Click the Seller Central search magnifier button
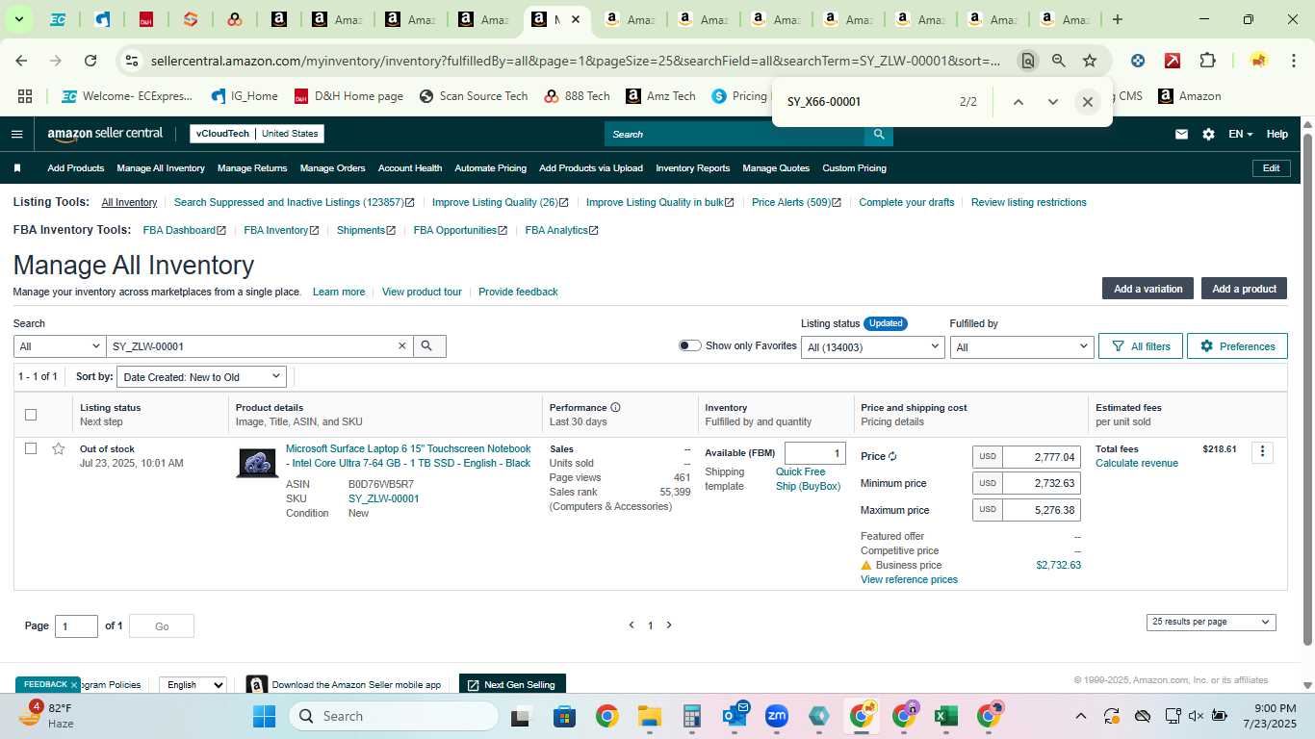Screen dimensions: 1315x739 (x=878, y=134)
